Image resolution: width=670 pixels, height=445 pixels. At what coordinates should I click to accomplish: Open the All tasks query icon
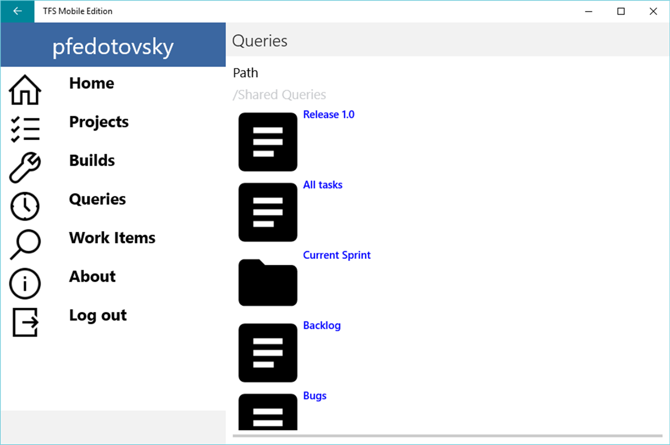[x=268, y=212]
